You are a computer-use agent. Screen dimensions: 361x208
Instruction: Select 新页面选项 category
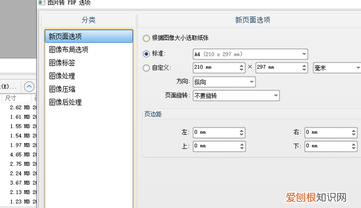pos(89,36)
